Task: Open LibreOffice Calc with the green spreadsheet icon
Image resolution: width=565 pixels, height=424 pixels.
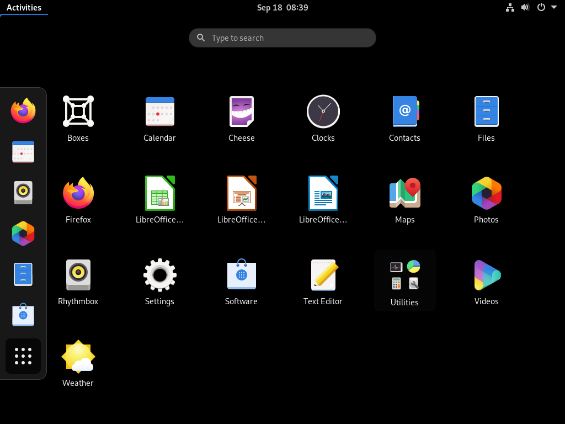Action: pos(159,200)
